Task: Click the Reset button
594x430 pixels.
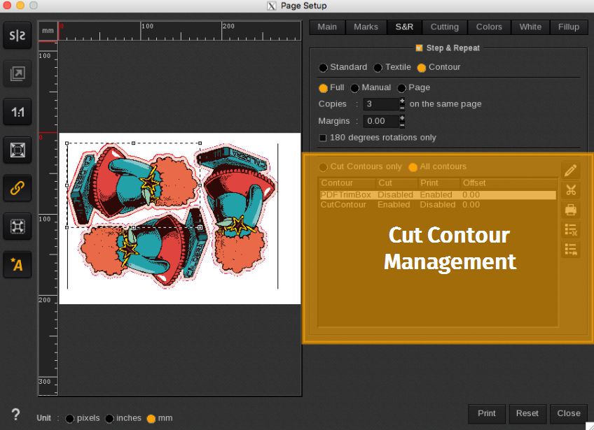Action: [x=527, y=413]
